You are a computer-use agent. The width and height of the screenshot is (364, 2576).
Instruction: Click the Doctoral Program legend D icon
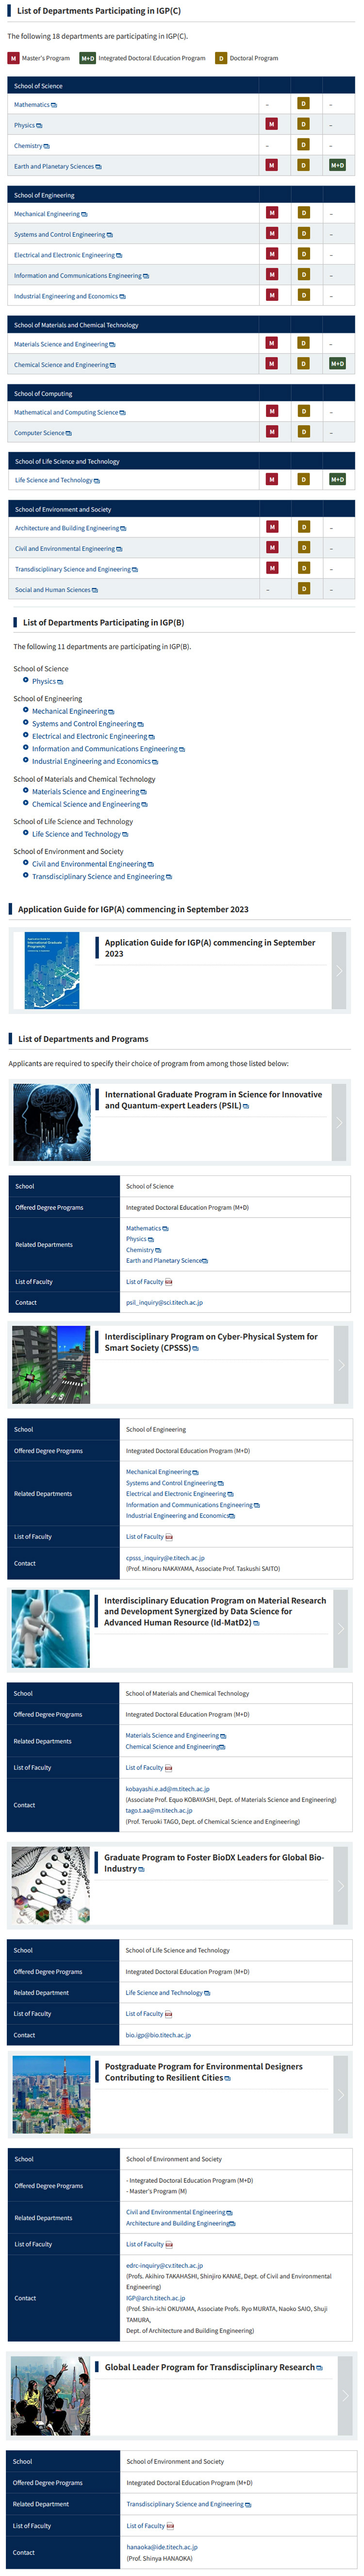221,58
